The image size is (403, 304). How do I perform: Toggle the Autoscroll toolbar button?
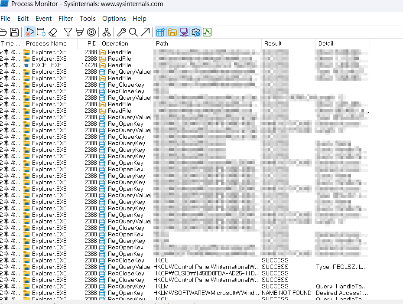click(41, 32)
